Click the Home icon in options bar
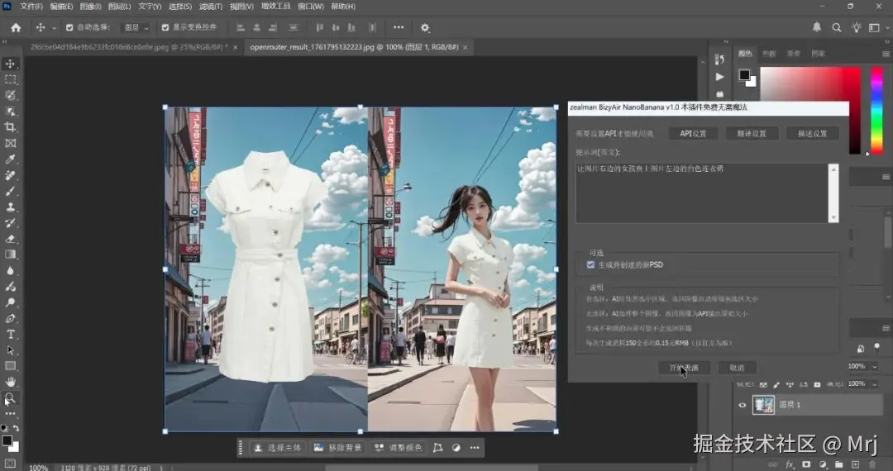Viewport: 893px width, 471px height. 16,27
